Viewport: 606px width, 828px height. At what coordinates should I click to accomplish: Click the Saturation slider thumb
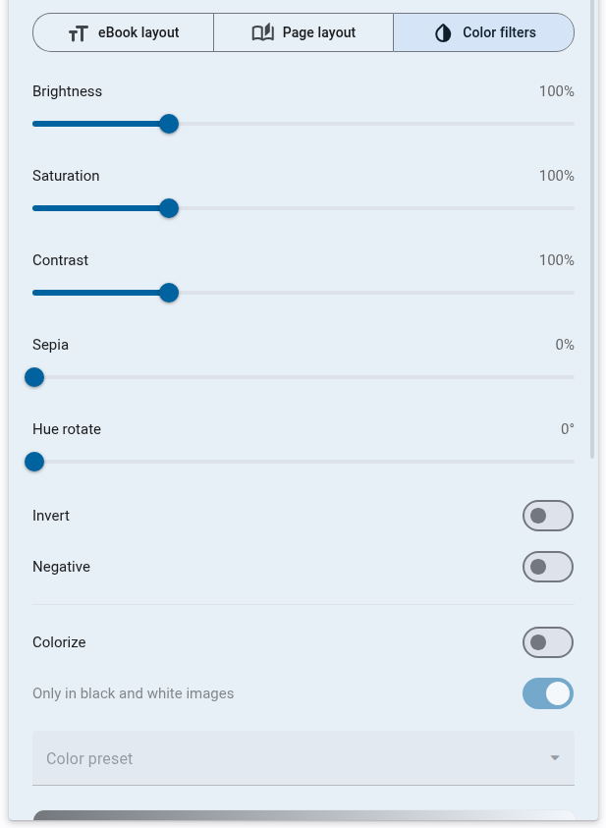[x=169, y=208]
